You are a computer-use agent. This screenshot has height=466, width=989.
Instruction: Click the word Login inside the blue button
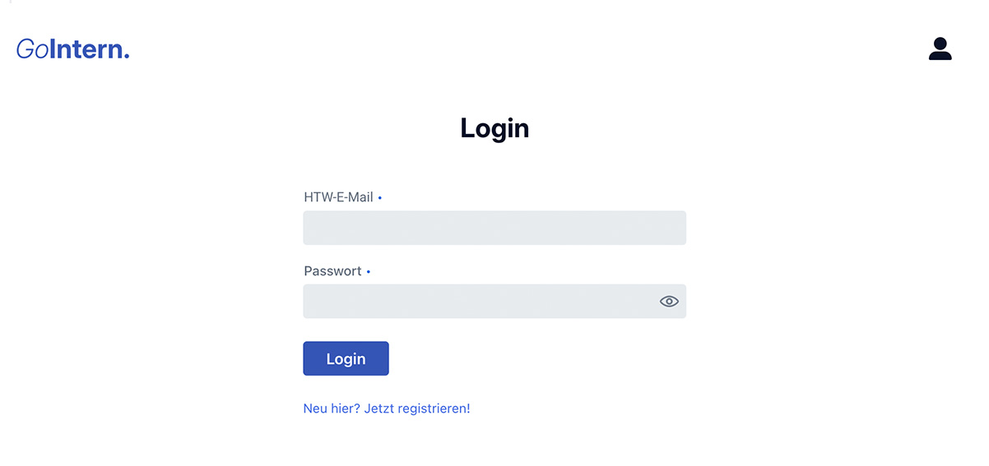pos(346,359)
